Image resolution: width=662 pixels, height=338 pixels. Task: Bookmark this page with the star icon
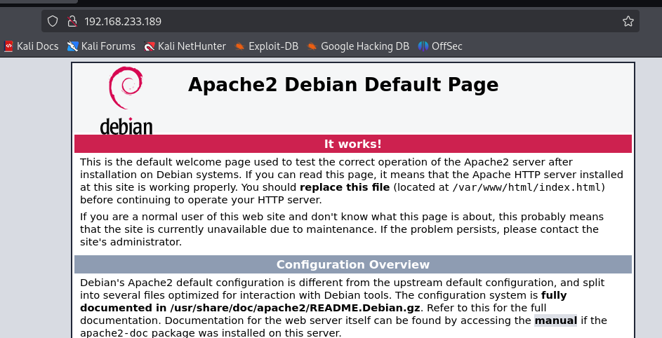pyautogui.click(x=628, y=21)
